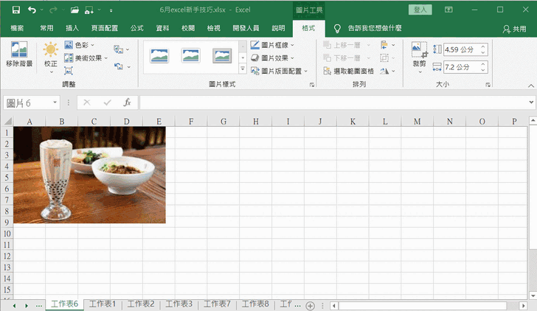537x311 pixels.
Task: Click the Undo arrow icon
Action: click(32, 10)
